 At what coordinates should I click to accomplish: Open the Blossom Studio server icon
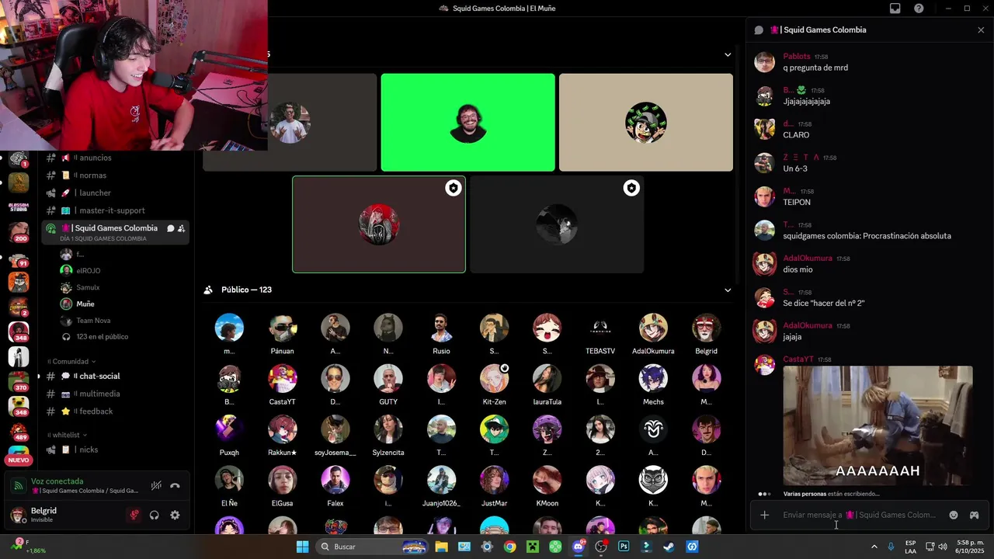(19, 207)
